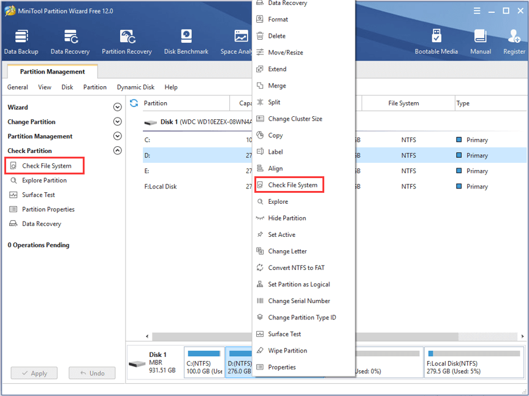Click the Apply button
Screen dimensions: 529x396
coord(34,373)
